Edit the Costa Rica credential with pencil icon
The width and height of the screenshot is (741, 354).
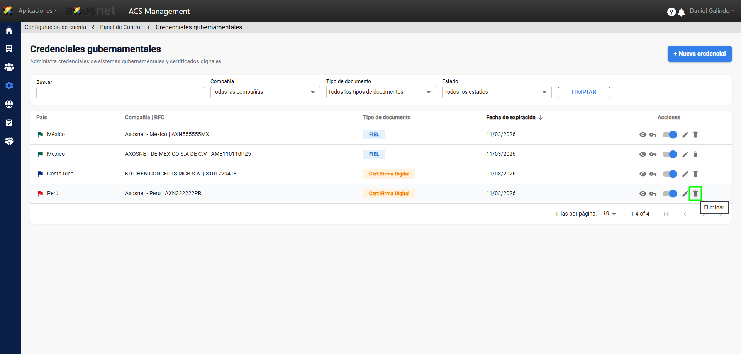685,174
